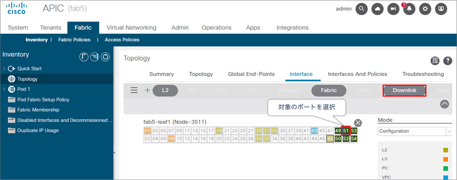
Task: Open the Tenants menu
Action: [50, 28]
